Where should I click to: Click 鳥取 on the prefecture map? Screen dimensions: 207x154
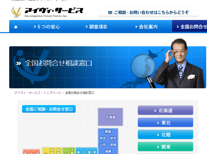59,151
